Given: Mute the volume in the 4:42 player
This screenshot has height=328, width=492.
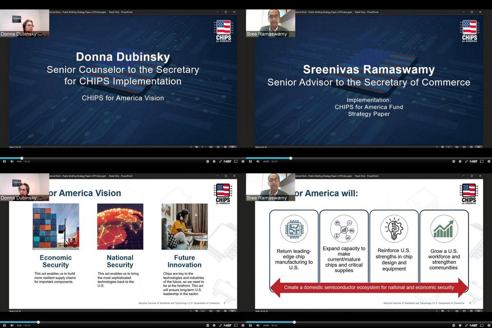Looking at the screenshot, I should (x=12, y=162).
